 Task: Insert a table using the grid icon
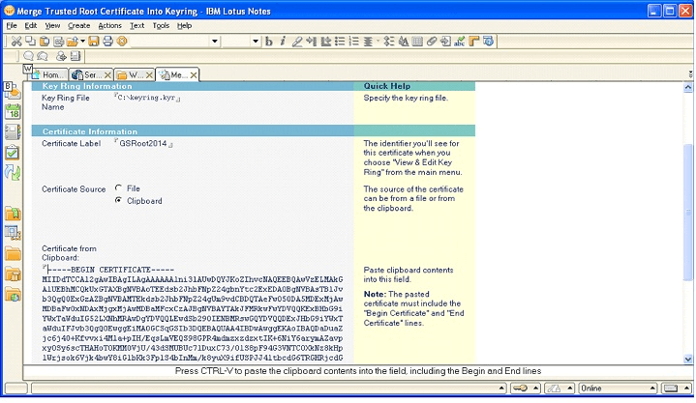click(417, 42)
